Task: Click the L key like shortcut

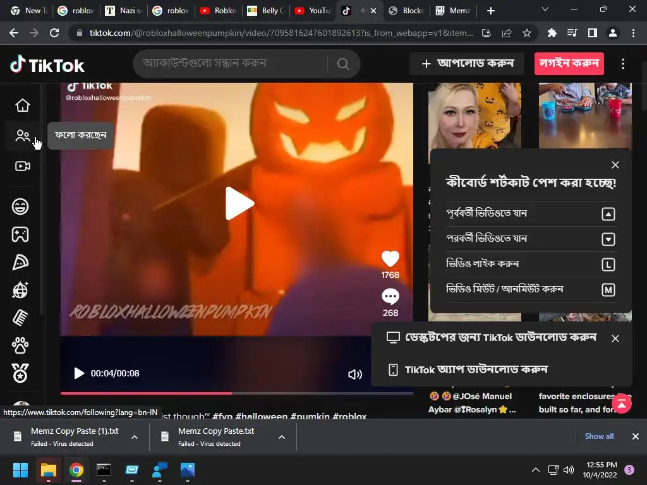Action: 608,265
